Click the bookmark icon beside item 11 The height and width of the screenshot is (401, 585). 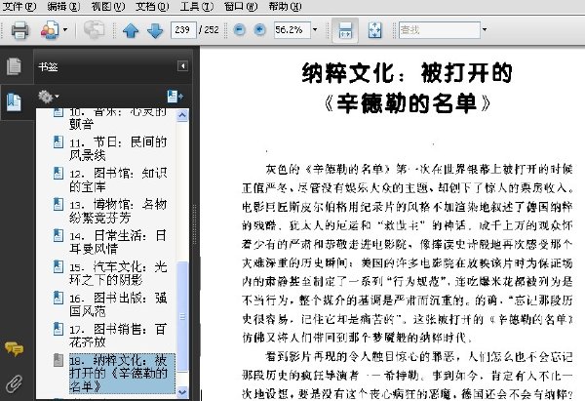tap(58, 141)
